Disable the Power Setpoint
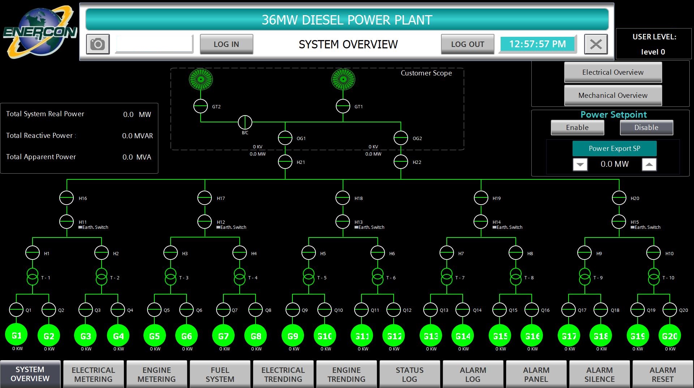 click(646, 127)
